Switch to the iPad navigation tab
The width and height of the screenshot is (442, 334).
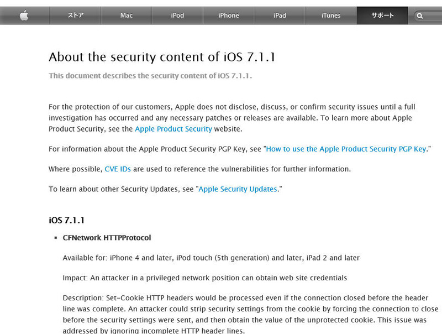[280, 15]
